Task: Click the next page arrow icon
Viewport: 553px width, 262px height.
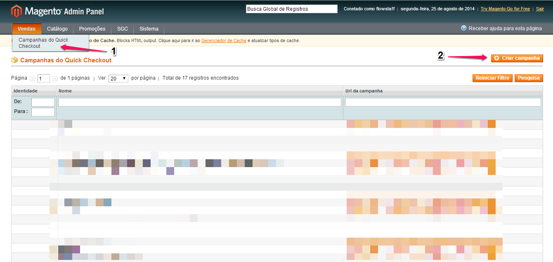Action: 55,78
